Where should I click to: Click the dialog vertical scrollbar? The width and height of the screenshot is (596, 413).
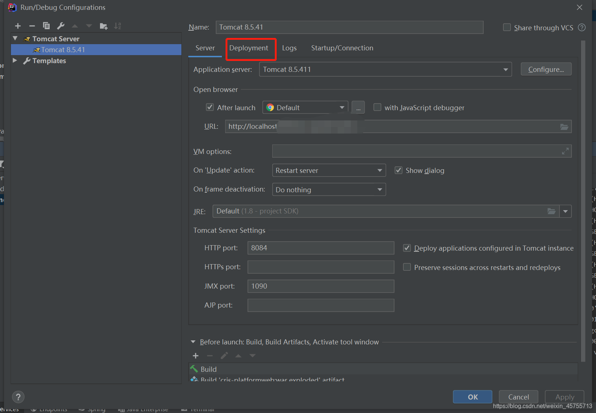(583, 201)
